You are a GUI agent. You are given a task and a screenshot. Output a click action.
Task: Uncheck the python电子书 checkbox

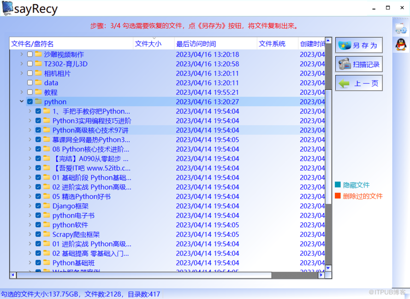tap(38, 215)
